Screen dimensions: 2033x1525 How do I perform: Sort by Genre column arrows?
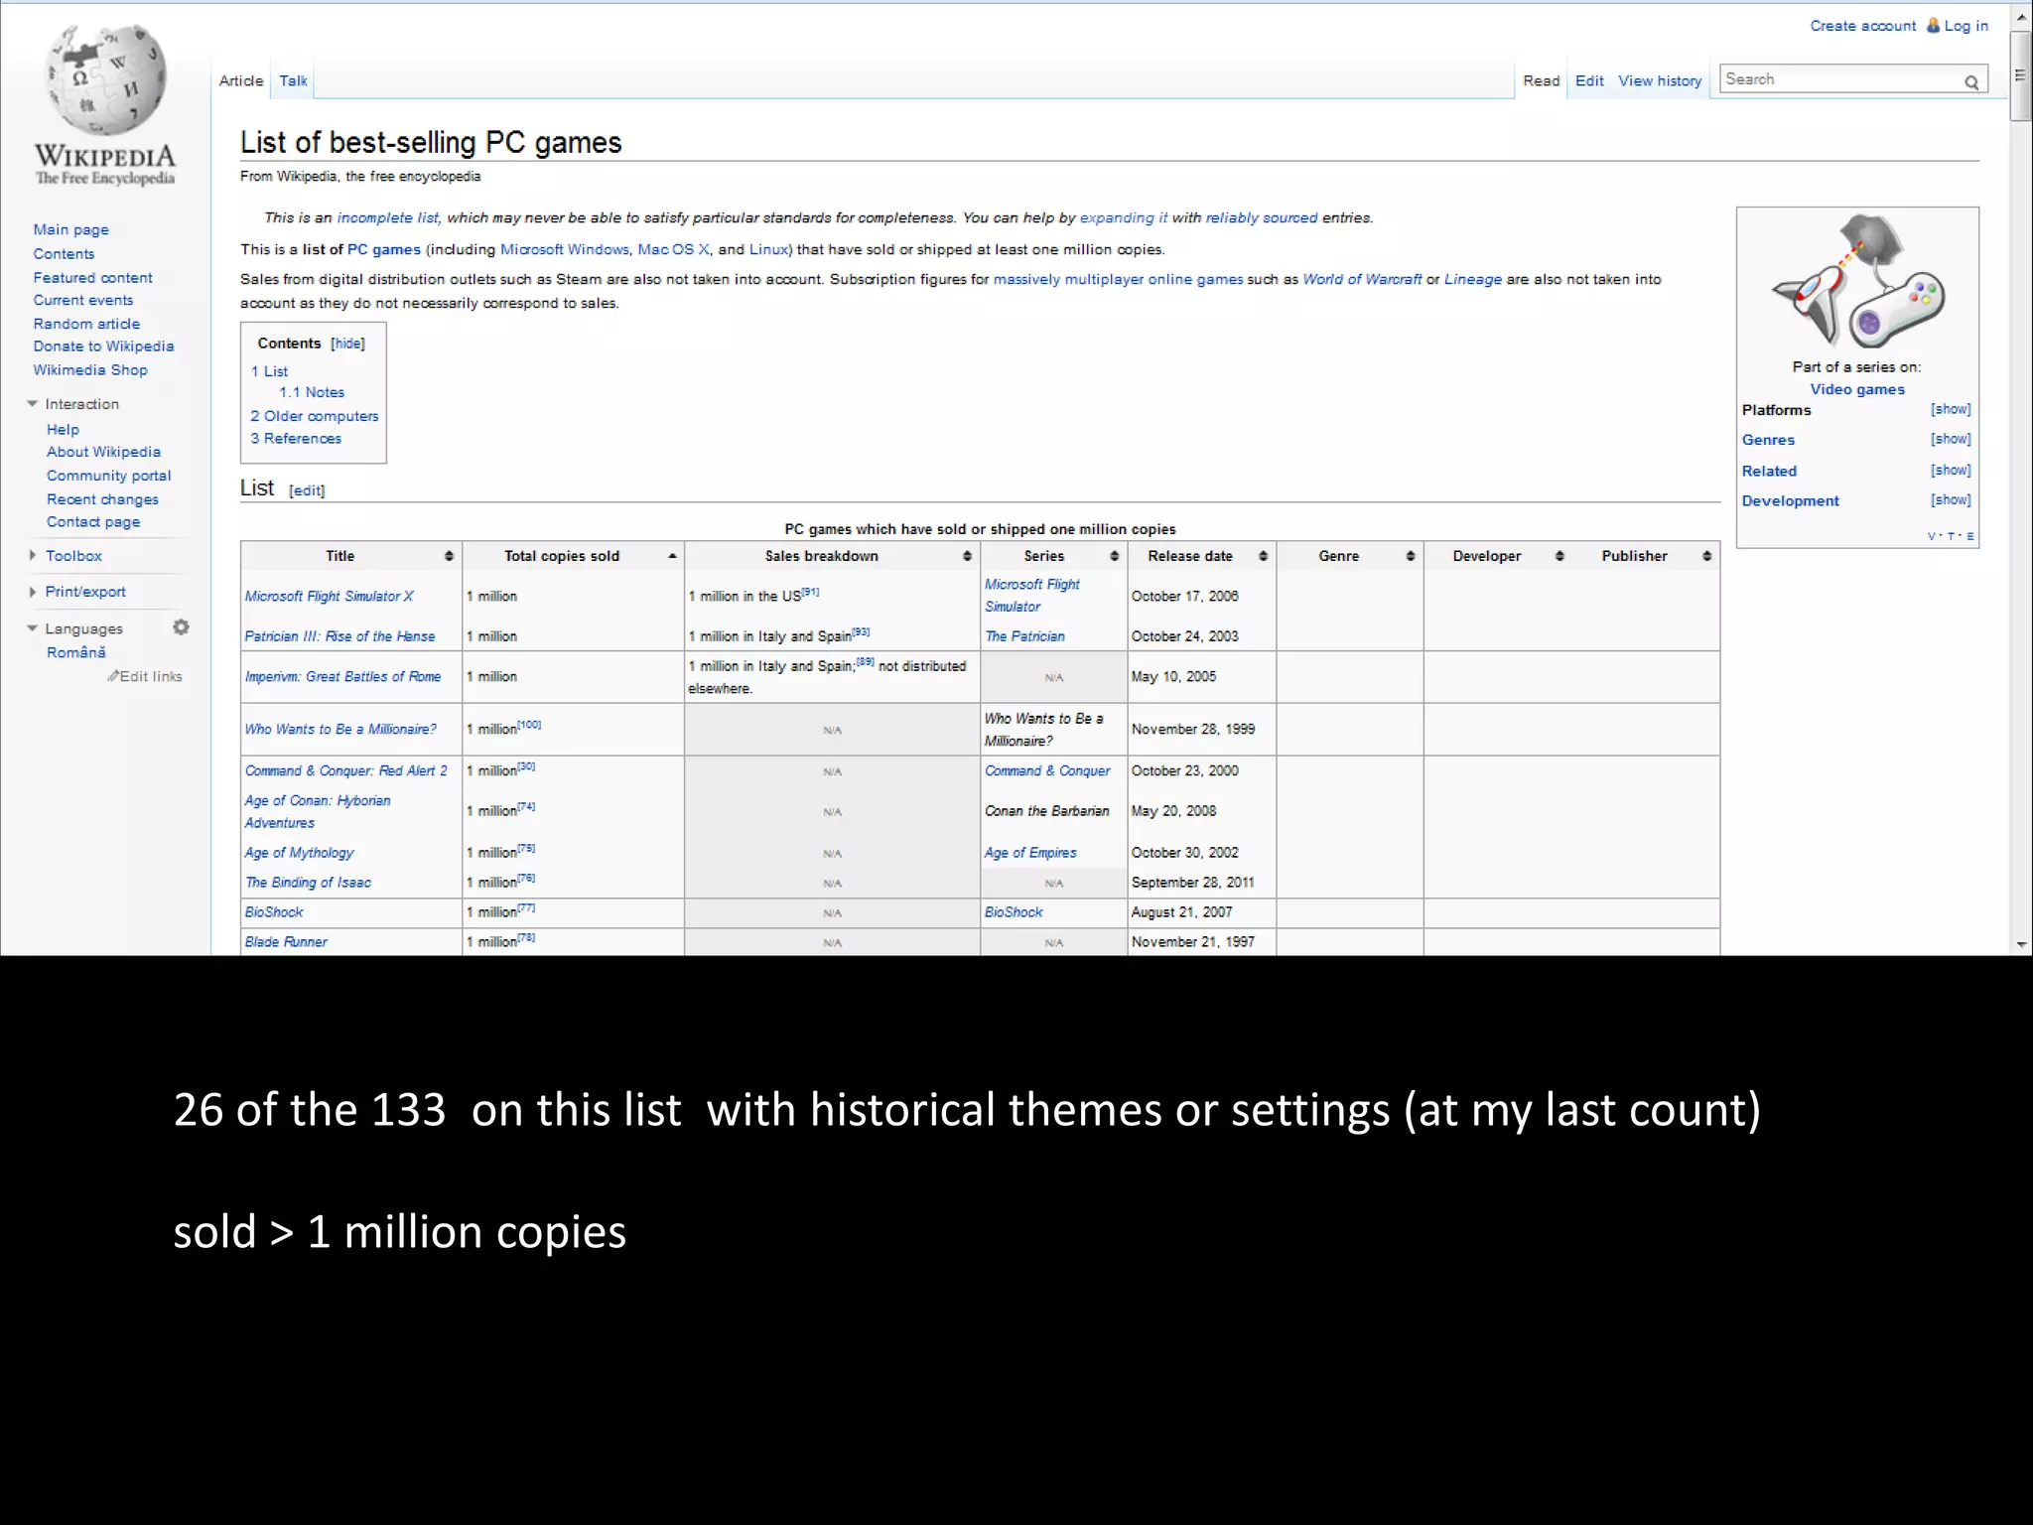click(x=1410, y=556)
